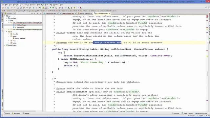Open the Navigate menu
The width and height of the screenshot is (210, 118).
[x=16, y=5]
